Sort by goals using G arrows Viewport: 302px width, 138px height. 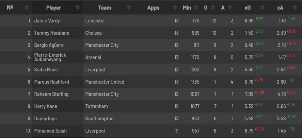pyautogui.click(x=213, y=7)
